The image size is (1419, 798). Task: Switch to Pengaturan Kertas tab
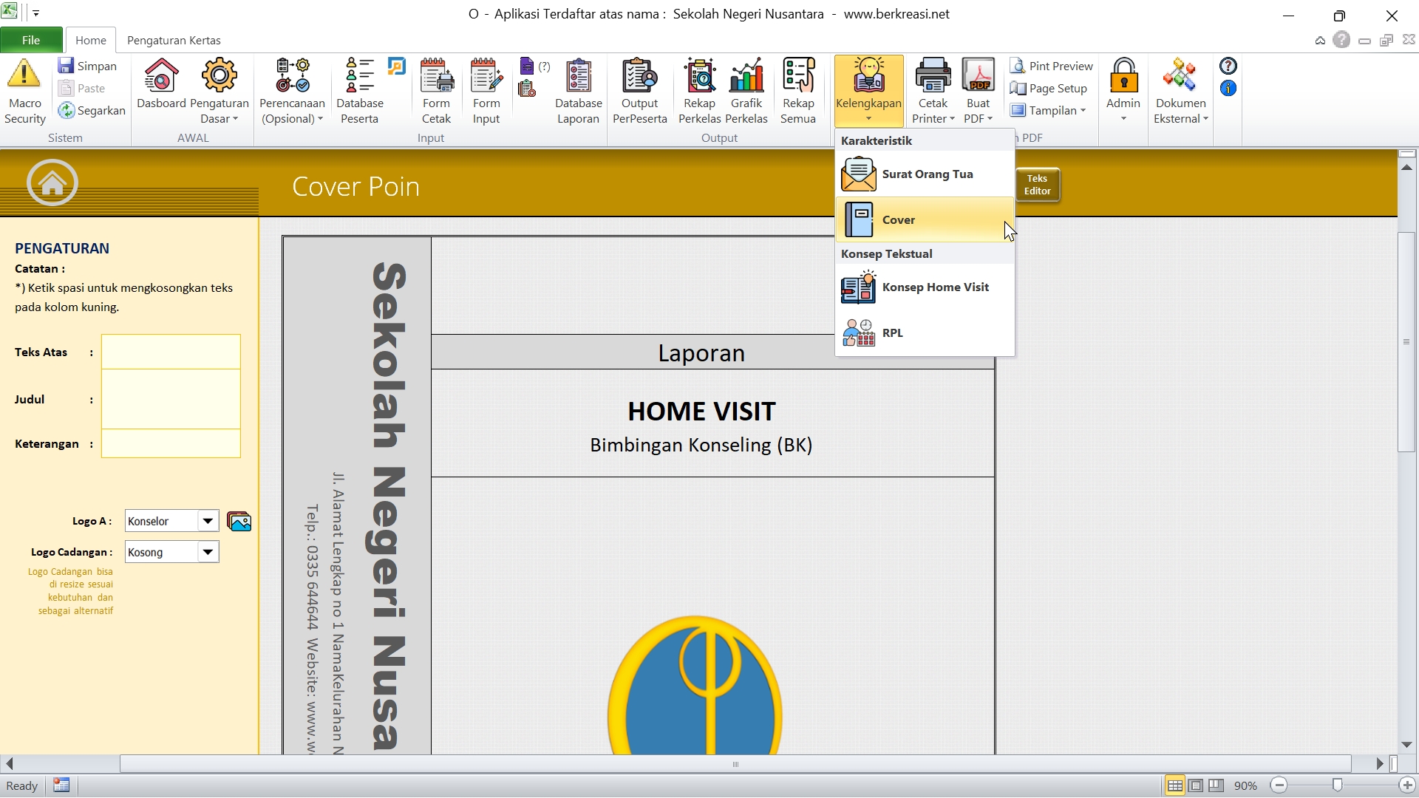[174, 41]
